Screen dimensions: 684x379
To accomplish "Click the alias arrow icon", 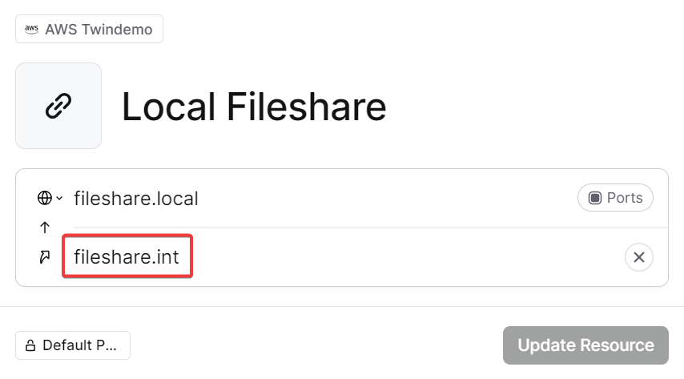I will 45,257.
